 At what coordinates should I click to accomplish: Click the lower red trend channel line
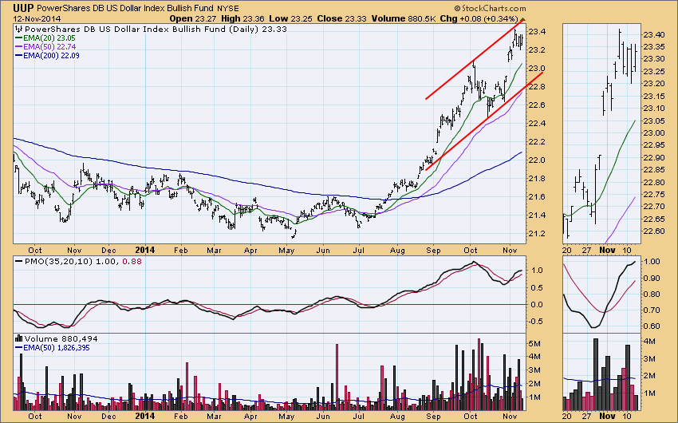coord(484,121)
